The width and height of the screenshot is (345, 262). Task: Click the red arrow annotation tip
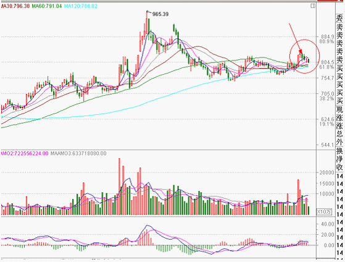point(301,53)
